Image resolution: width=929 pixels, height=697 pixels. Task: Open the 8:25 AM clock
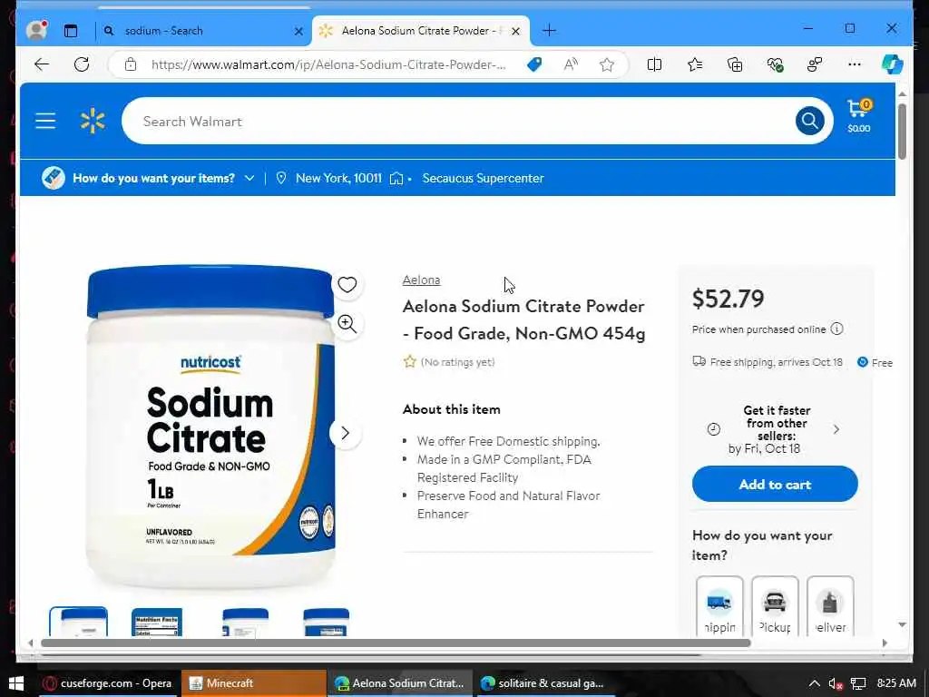[x=896, y=683]
